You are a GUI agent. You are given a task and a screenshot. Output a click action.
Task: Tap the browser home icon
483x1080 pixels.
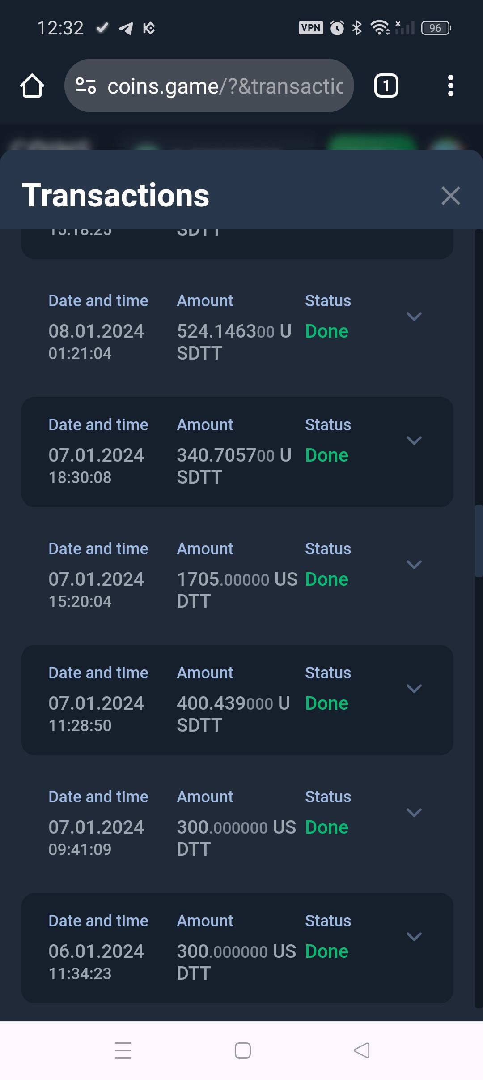point(32,86)
